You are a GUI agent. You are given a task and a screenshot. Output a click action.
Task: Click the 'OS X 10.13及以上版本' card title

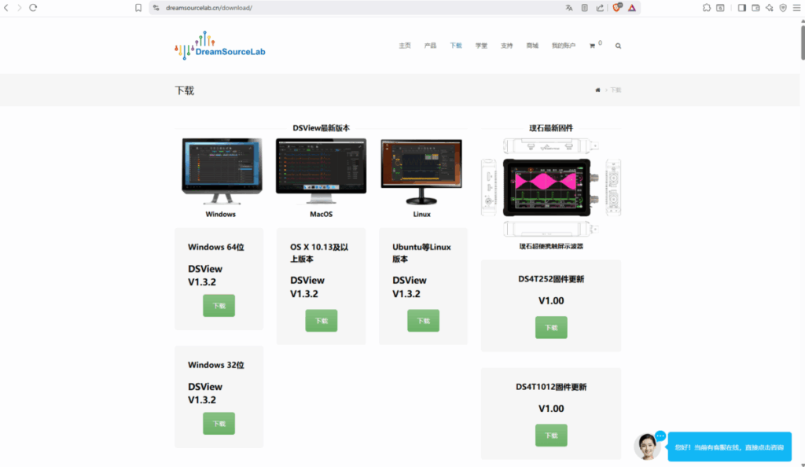point(319,253)
